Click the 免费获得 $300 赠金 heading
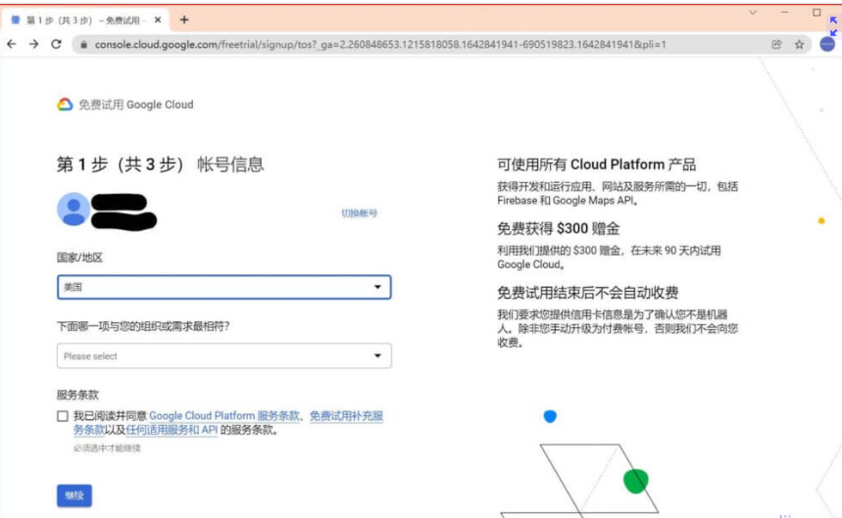Image resolution: width=842 pixels, height=518 pixels. point(558,228)
